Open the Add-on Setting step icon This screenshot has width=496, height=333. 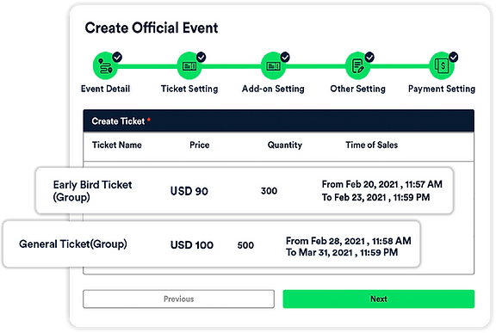273,66
